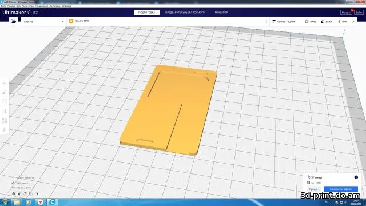Click the clock icon beside 32 минут
Viewport: 366px width, 206px height.
click(308, 177)
